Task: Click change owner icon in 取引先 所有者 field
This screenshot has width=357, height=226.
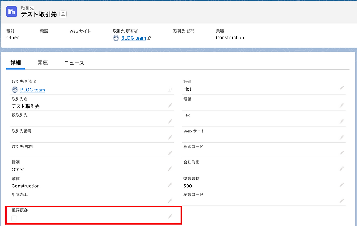Action: pos(170,90)
